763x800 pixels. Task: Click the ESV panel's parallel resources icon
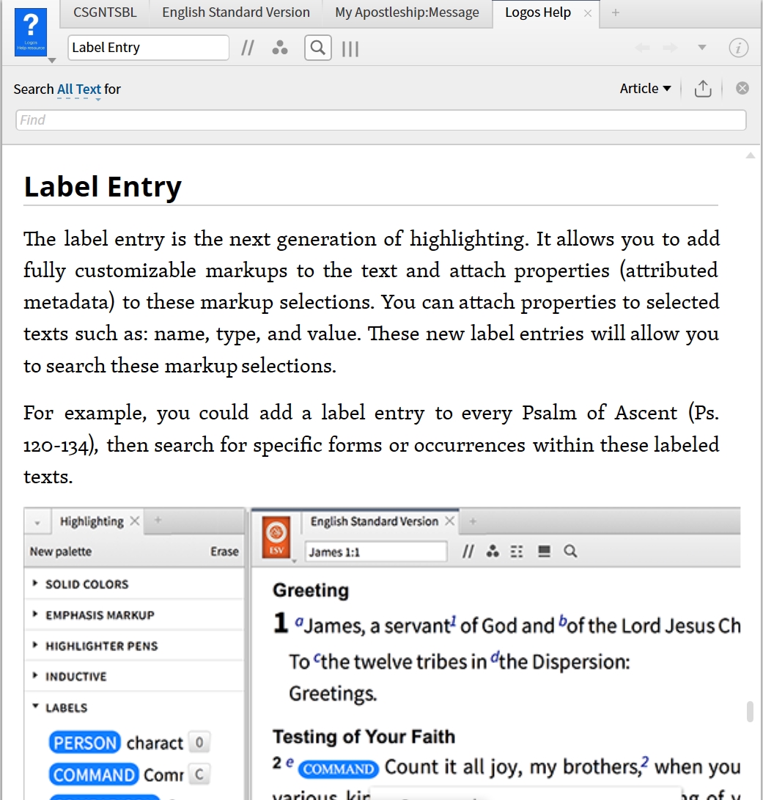(468, 551)
